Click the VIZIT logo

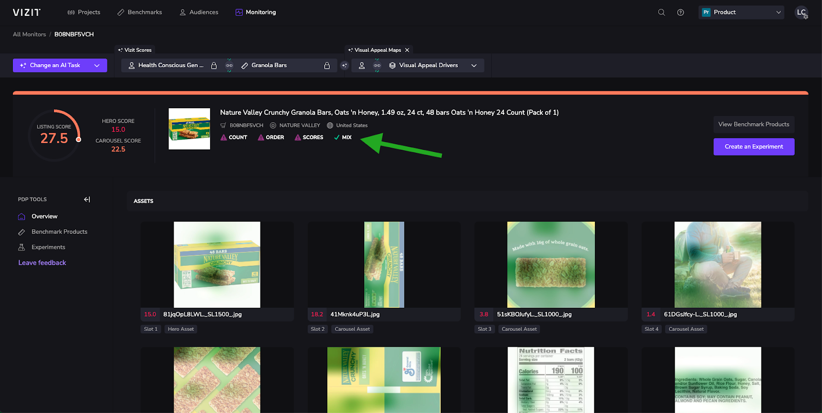(27, 12)
